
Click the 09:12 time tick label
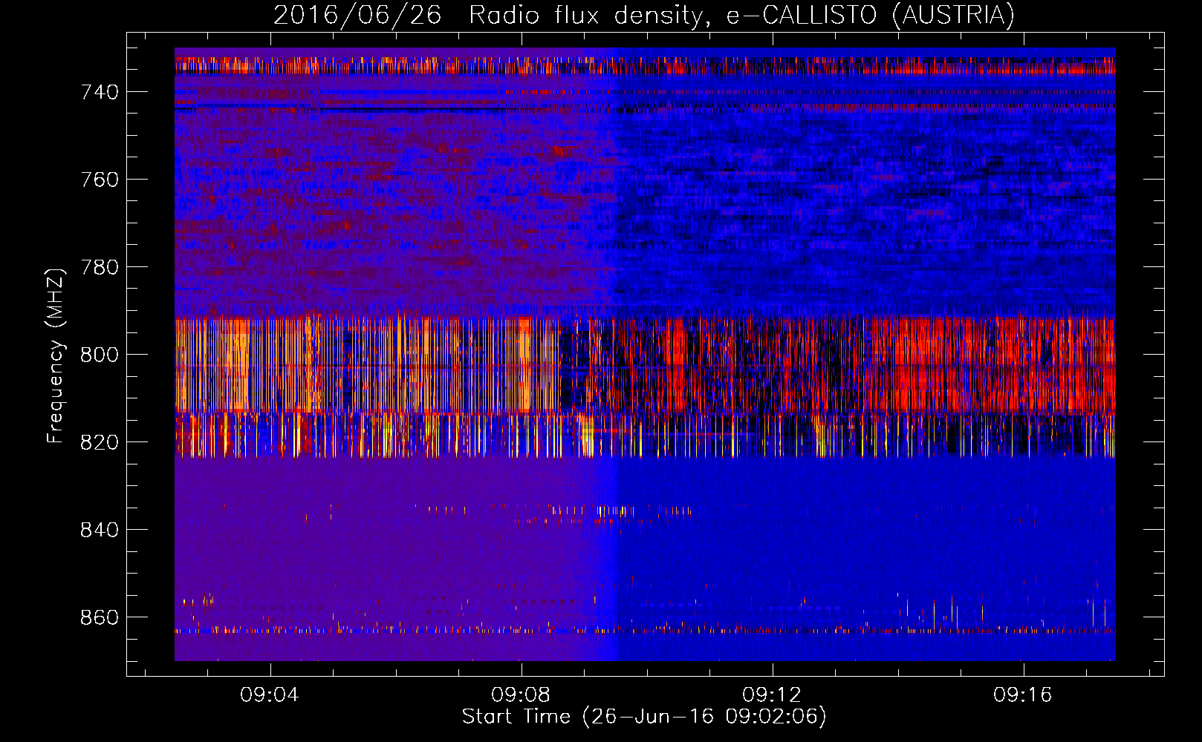(772, 695)
